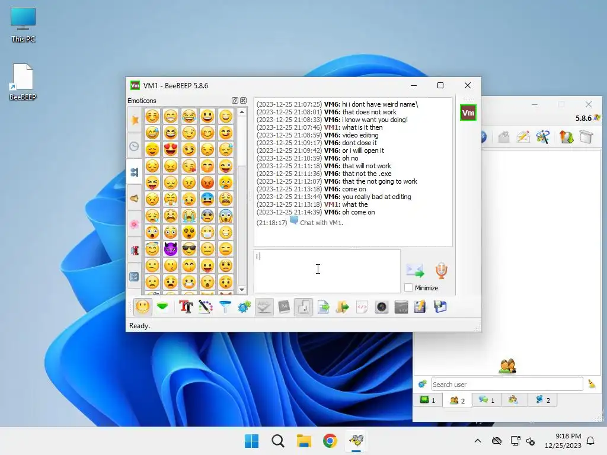The height and width of the screenshot is (455, 607).
Task: Open the chat font selector (TT icon)
Action: 186,307
